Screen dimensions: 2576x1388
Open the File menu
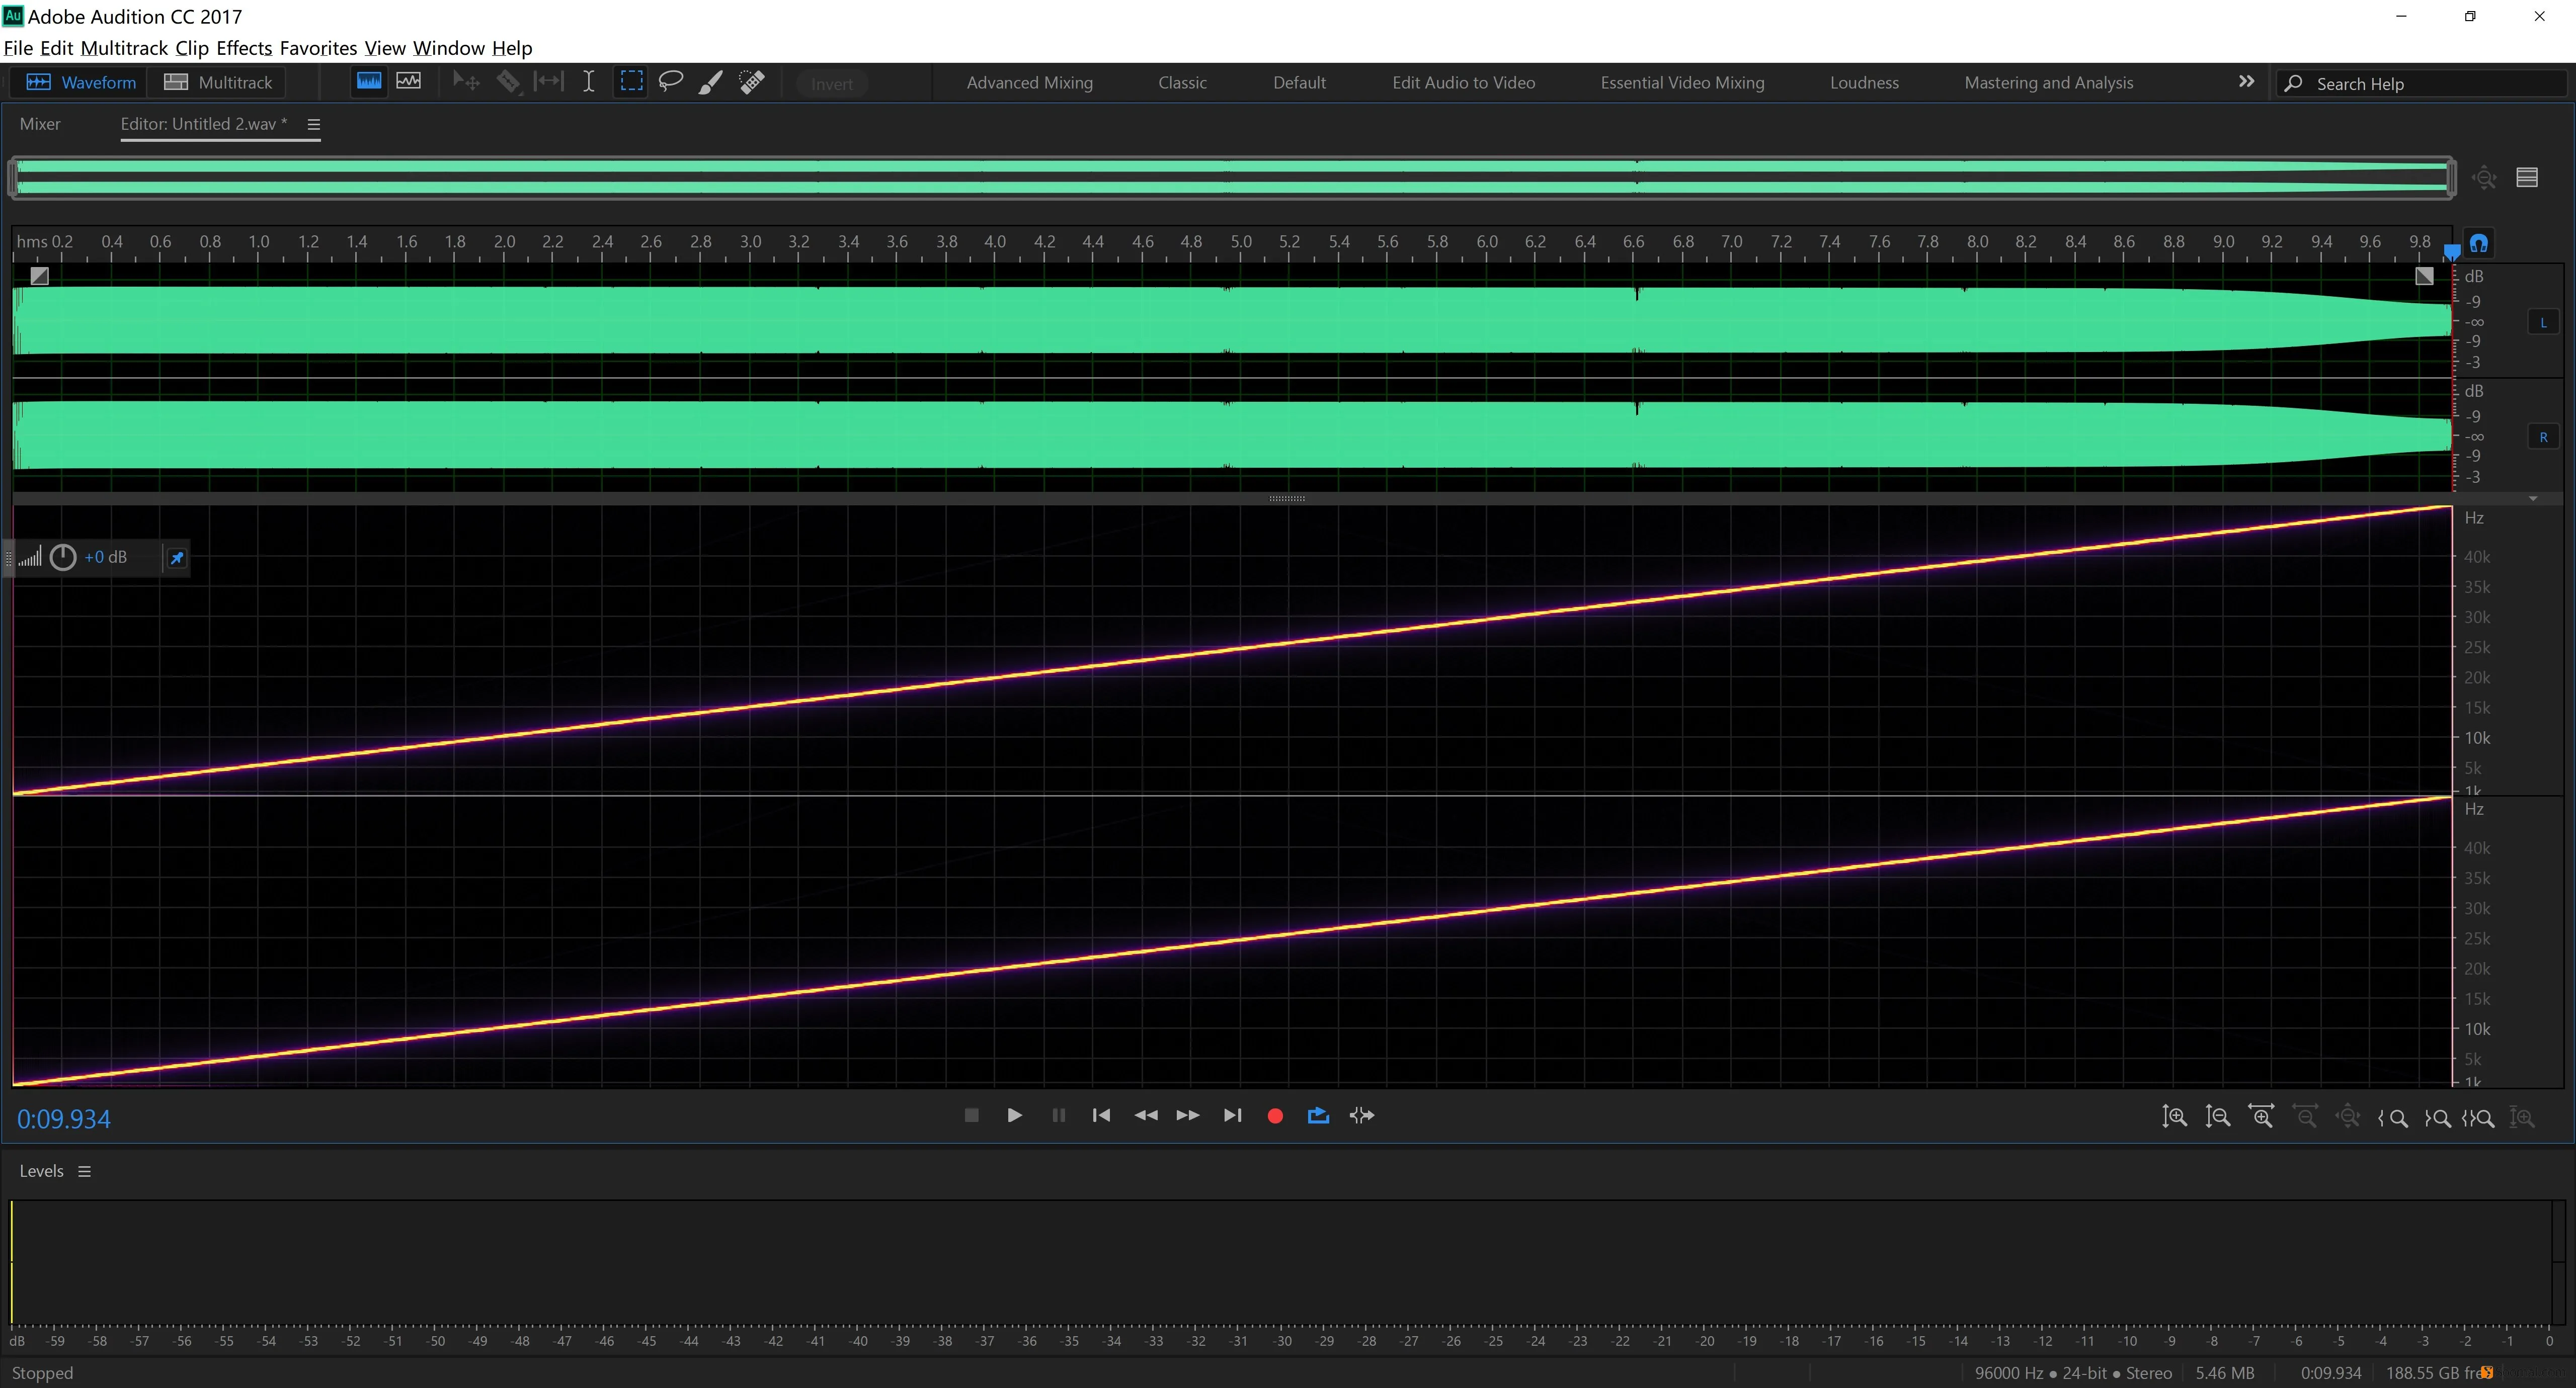click(18, 48)
